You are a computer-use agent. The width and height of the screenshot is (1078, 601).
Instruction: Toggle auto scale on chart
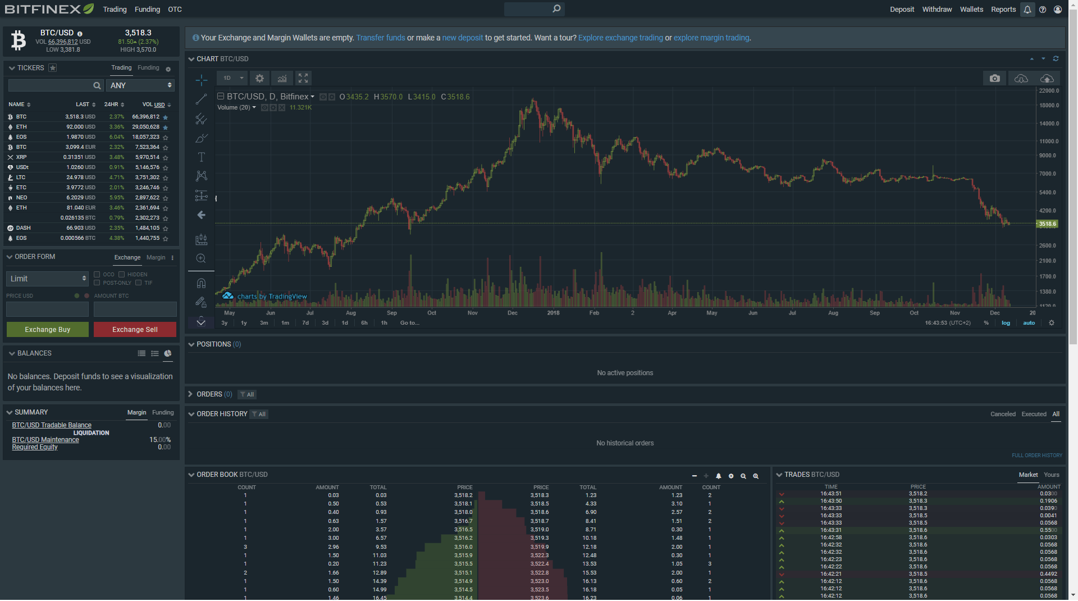[1029, 324]
